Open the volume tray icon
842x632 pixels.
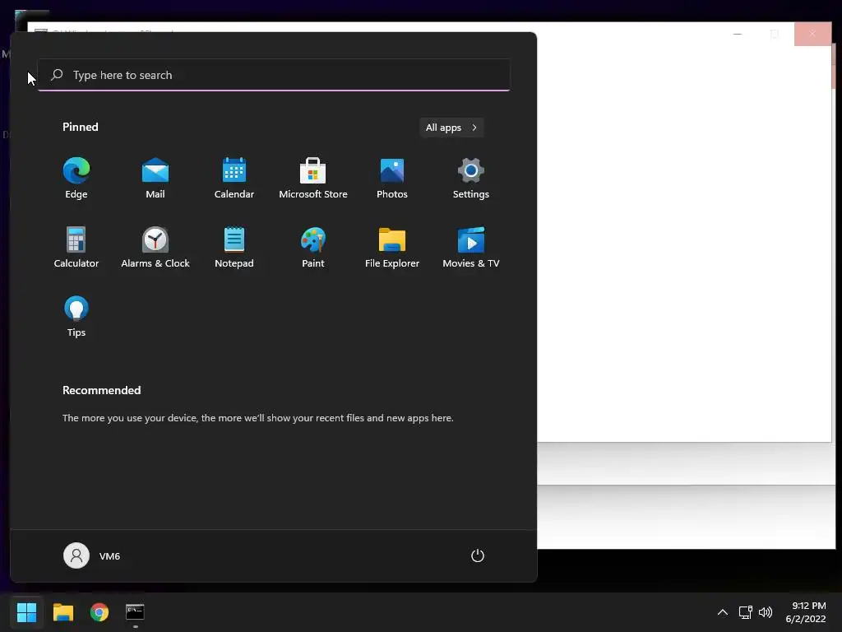click(x=766, y=612)
